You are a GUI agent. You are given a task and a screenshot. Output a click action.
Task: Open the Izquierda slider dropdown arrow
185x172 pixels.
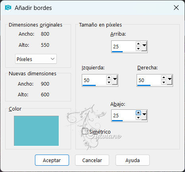tap(115, 80)
